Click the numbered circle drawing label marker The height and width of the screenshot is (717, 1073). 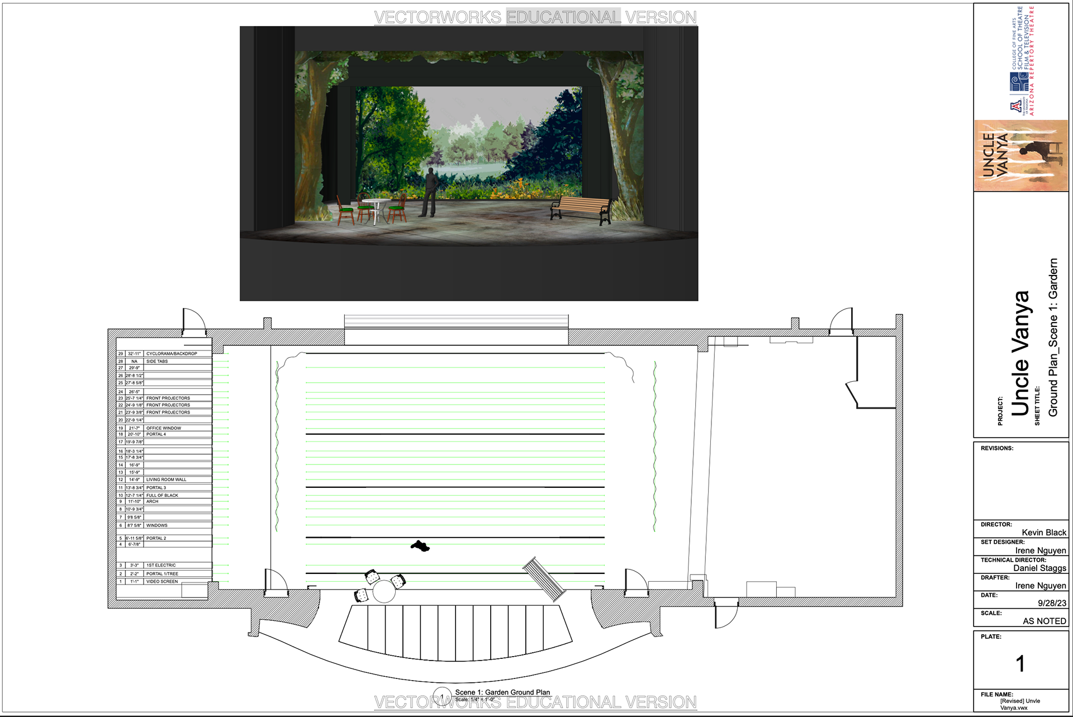(x=442, y=696)
